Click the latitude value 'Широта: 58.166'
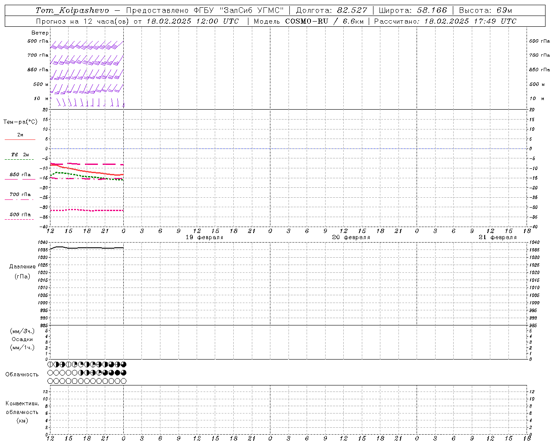The width and height of the screenshot is (552, 442). pyautogui.click(x=413, y=10)
